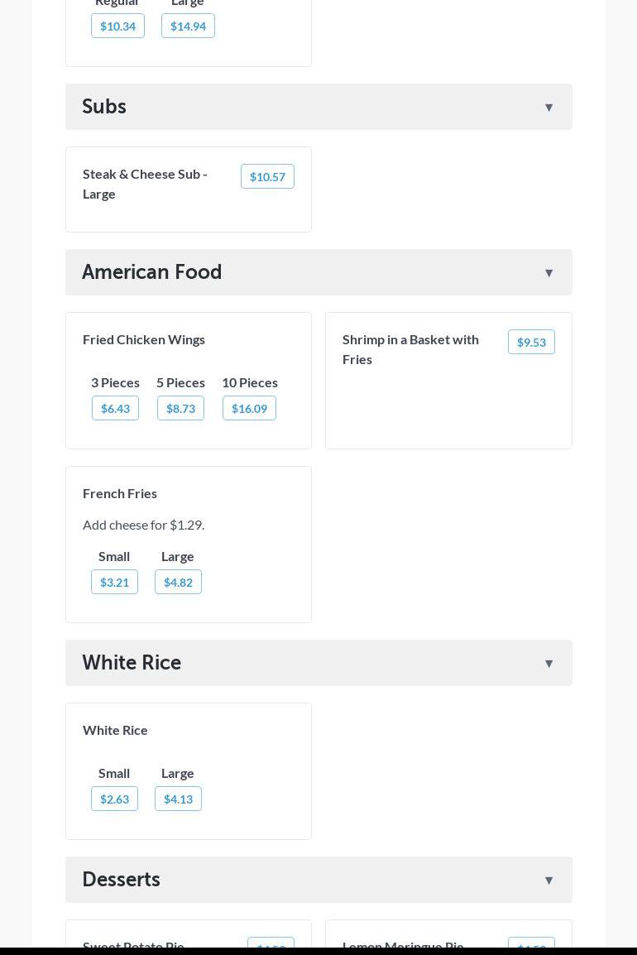The image size is (637, 955).
Task: Select Large French Fries for $4.82
Action: tap(178, 582)
